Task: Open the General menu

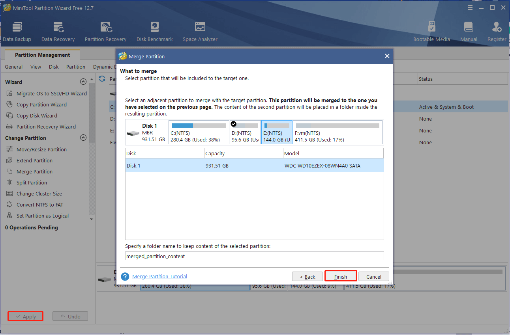Action: (14, 67)
